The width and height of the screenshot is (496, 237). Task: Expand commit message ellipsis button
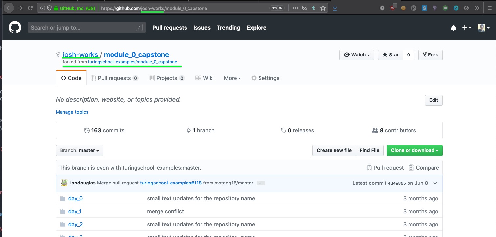[x=260, y=183]
